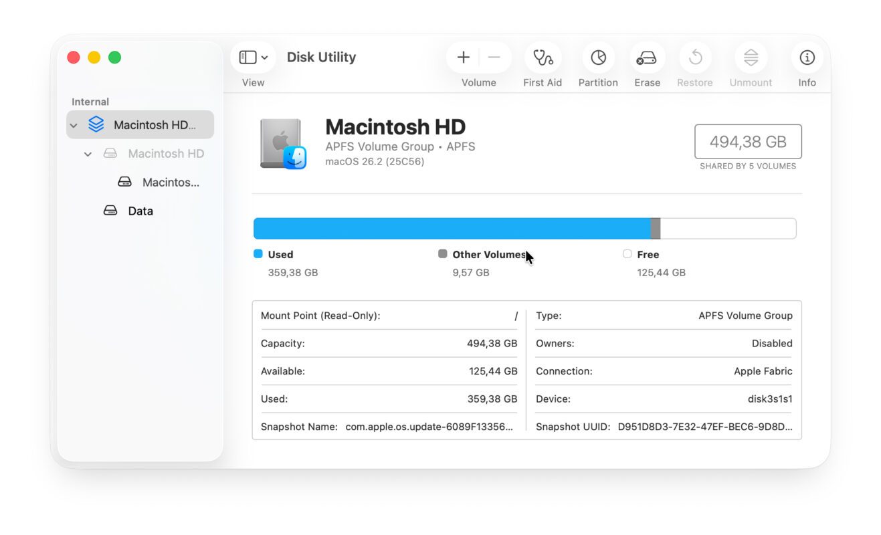This screenshot has width=881, height=535.
Task: Select the Data volume in sidebar
Action: click(141, 210)
